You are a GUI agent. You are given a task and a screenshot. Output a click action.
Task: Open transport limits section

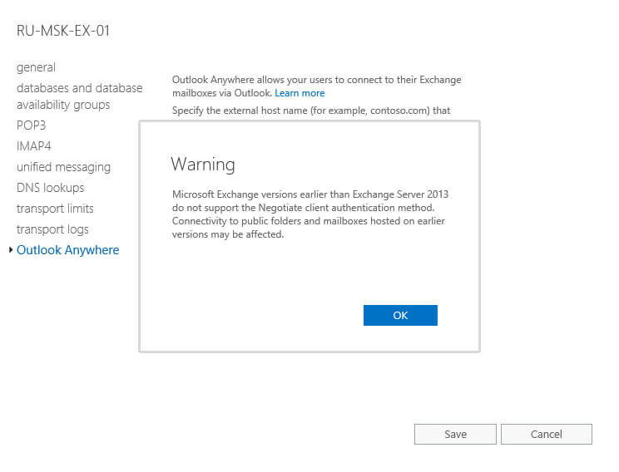[x=55, y=209]
